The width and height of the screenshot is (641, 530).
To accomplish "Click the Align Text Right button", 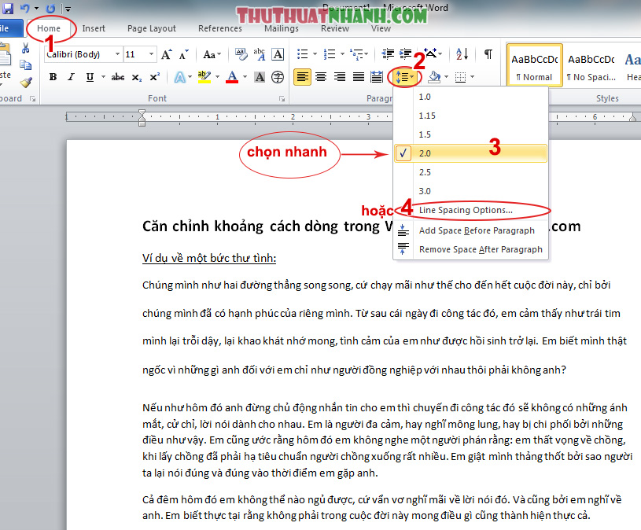I will (x=340, y=77).
